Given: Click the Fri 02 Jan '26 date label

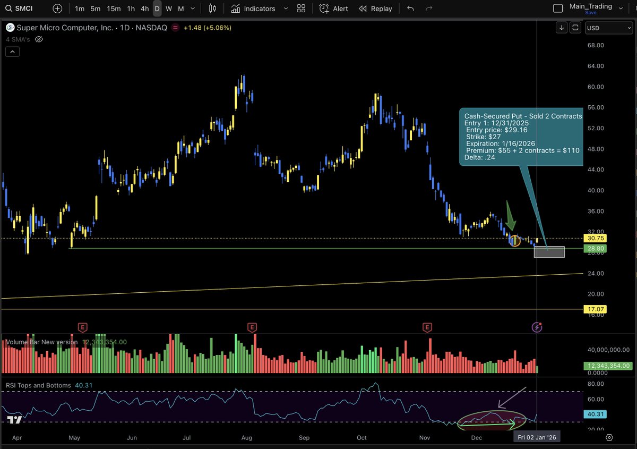Looking at the screenshot, I should (x=538, y=437).
